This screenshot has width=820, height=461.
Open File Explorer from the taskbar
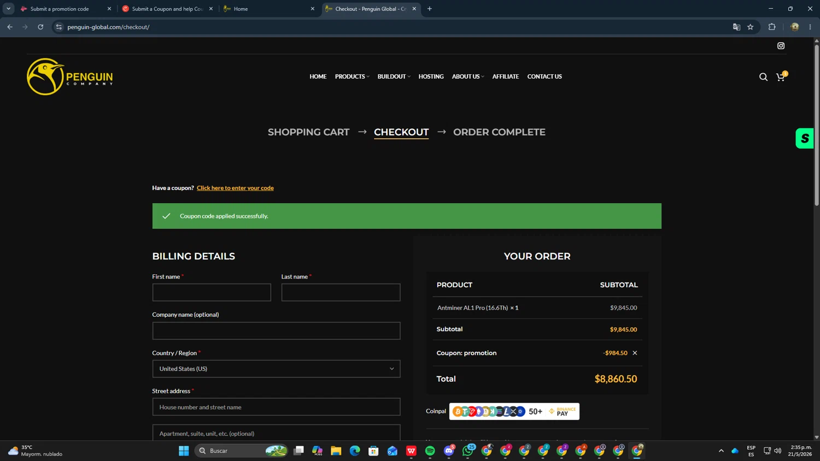pyautogui.click(x=336, y=451)
